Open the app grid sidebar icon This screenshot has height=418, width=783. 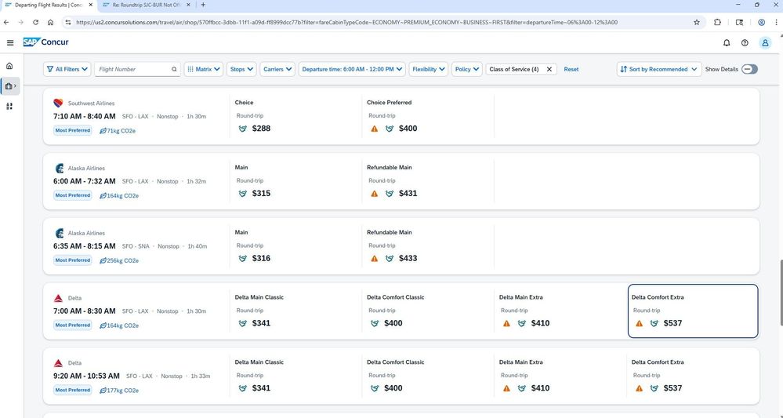[x=9, y=106]
